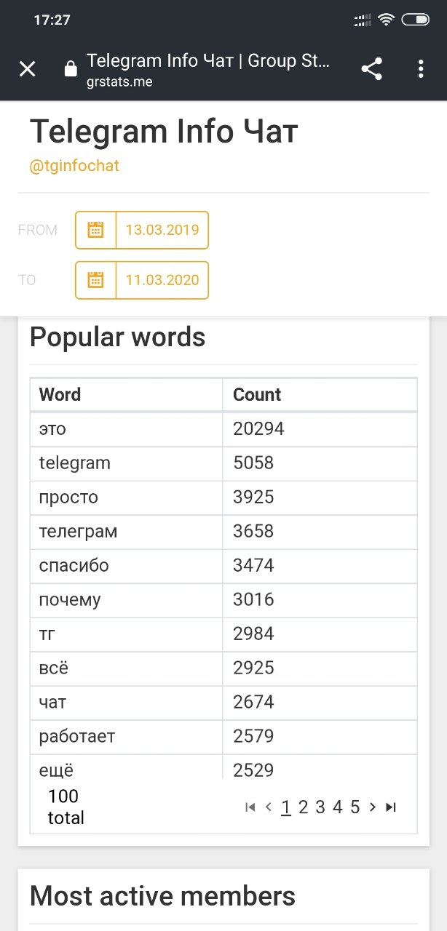Tap the count 3016
This screenshot has height=931, width=447.
(x=253, y=600)
